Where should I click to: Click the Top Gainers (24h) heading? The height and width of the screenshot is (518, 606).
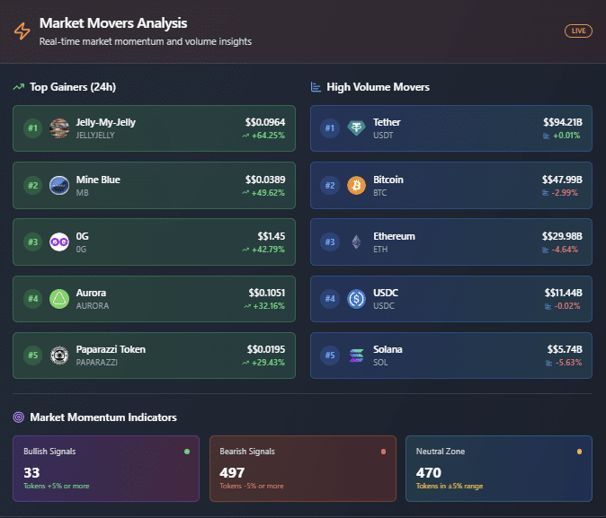pos(72,87)
